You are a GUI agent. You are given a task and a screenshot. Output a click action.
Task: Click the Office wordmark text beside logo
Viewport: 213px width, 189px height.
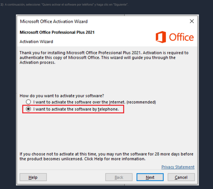[x=181, y=37]
